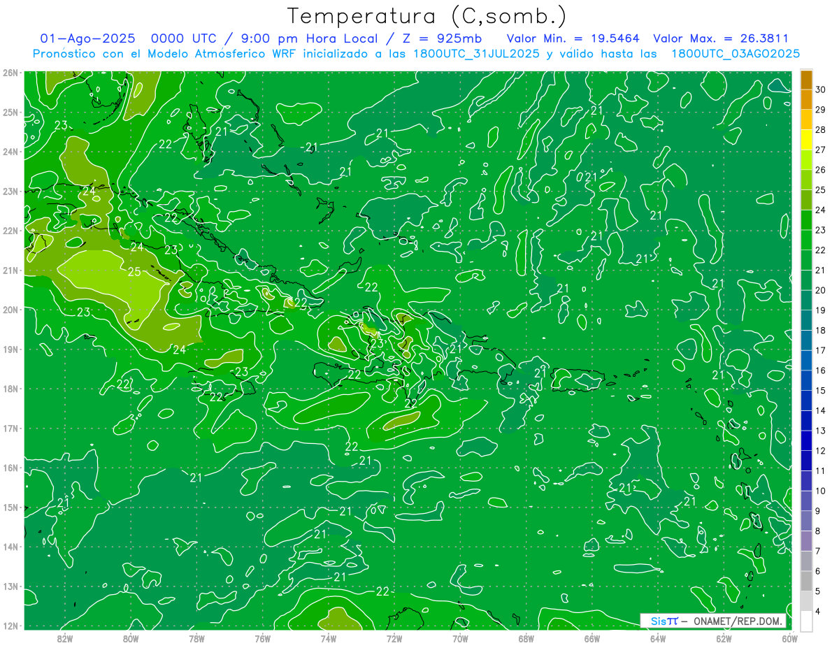Image resolution: width=839 pixels, height=648 pixels.
Task: Click the ONAMET/REP.DOM. credit label
Action: (737, 621)
